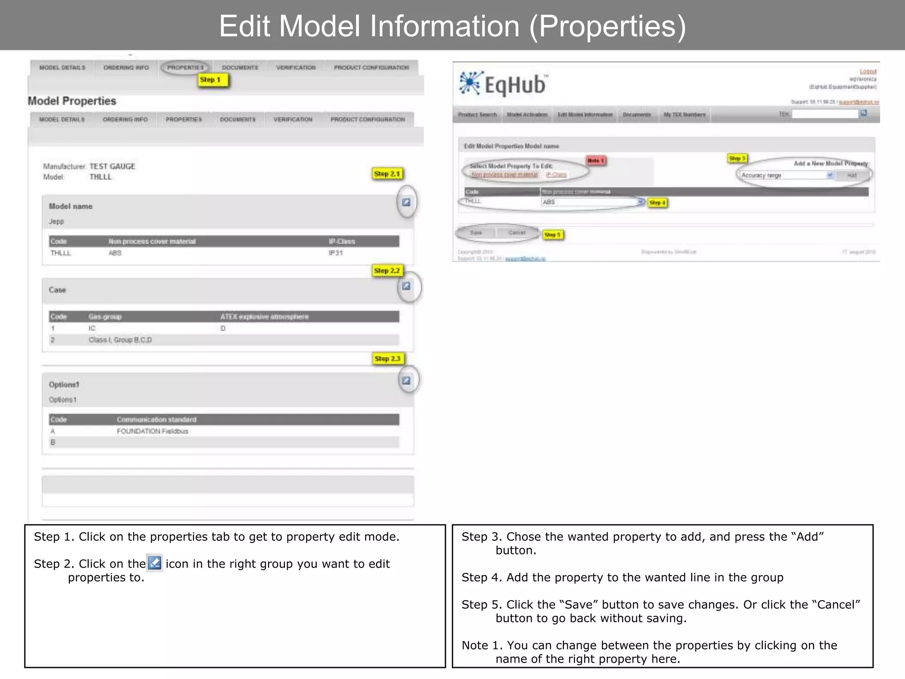Click the Cancel button
905x679 pixels.
coord(516,233)
